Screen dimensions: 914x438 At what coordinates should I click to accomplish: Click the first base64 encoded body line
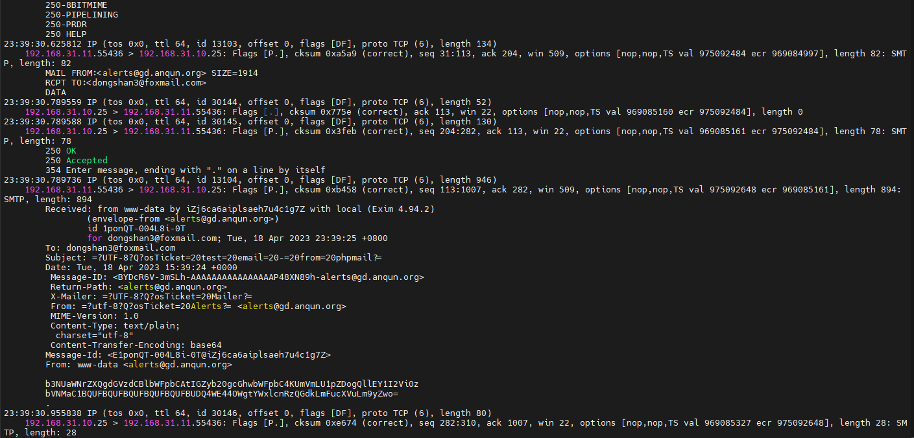pos(232,384)
